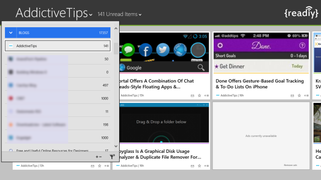Select the AddictiveTips feed with 141 items
Viewport: 321px width, 180px height.
click(x=57, y=46)
